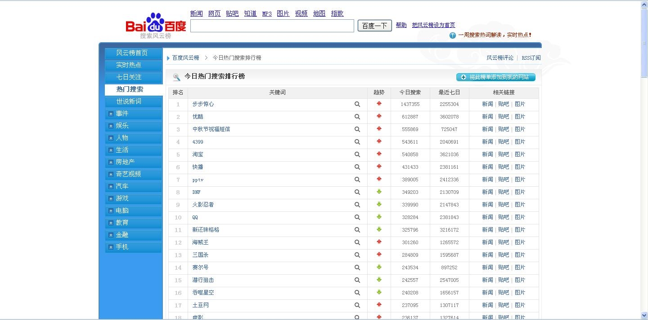
Task: Click the 百度风云榜 breadcrumb link
Action: (x=186, y=58)
